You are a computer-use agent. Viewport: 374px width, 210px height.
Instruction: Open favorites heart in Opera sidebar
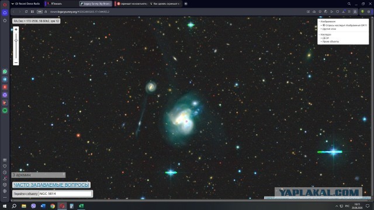tap(5, 166)
